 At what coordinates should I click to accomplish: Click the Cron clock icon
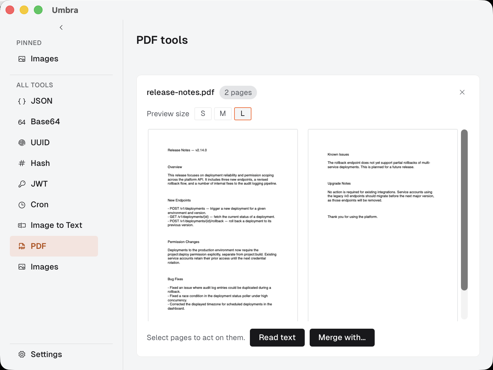coord(22,205)
